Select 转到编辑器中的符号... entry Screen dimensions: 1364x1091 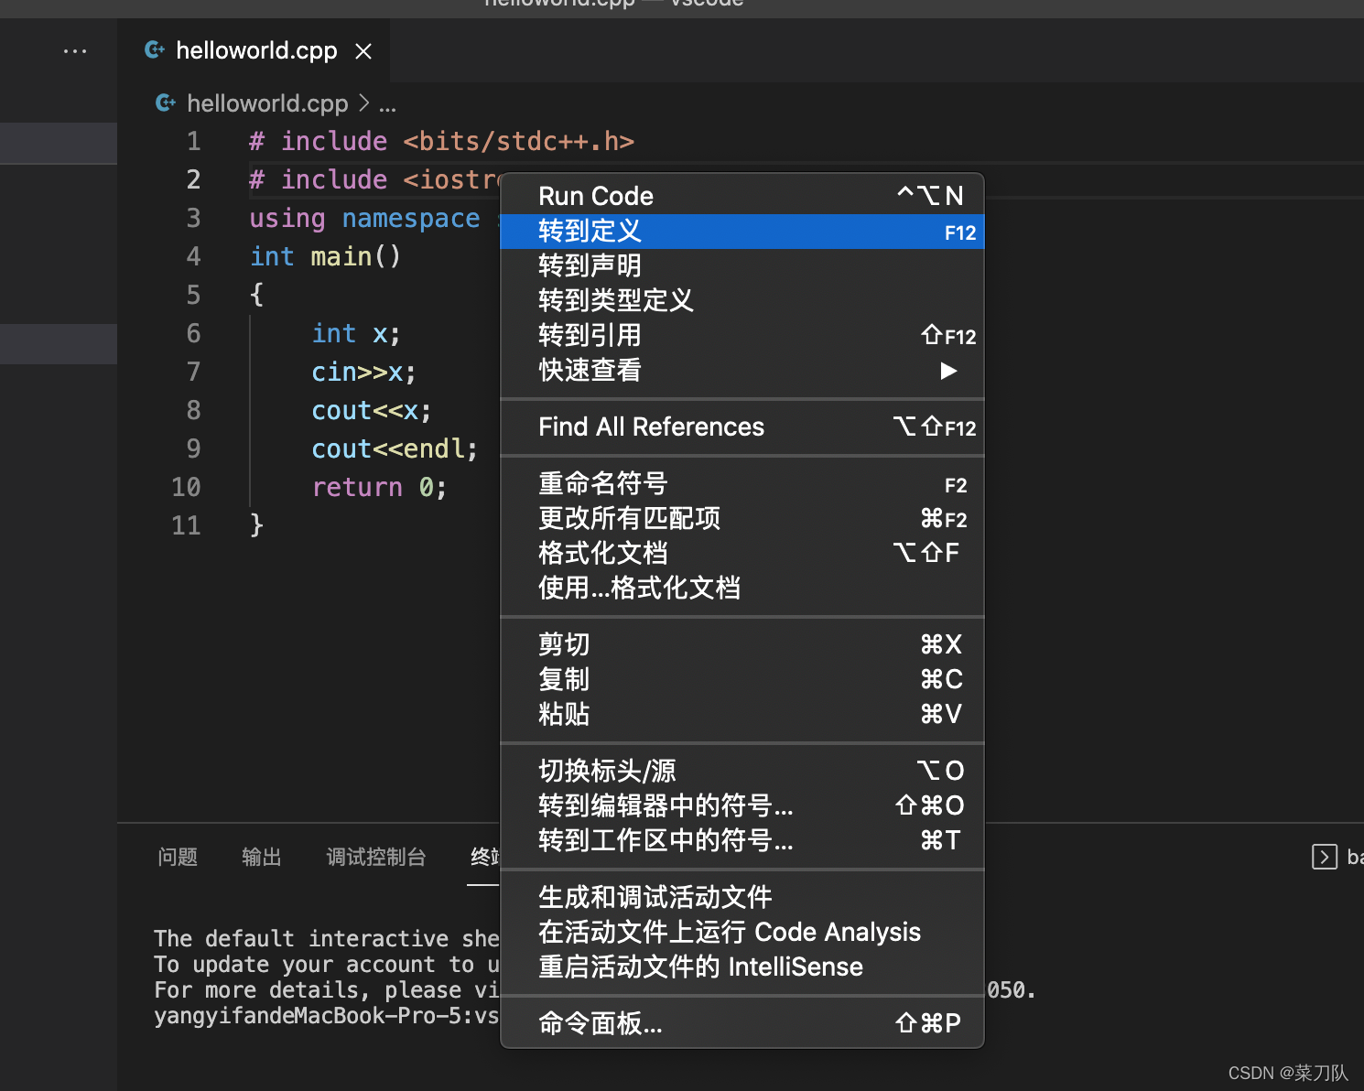[742, 806]
